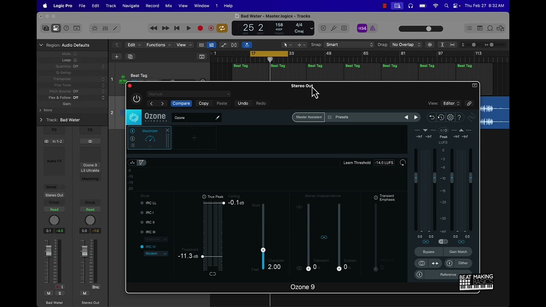Open Ozone help question mark

(459, 117)
